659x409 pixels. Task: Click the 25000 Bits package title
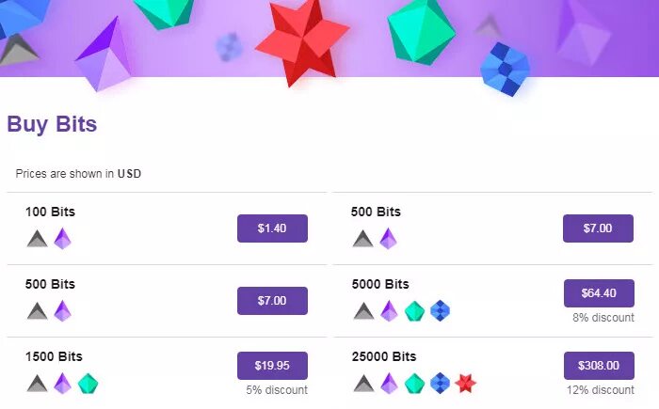383,356
